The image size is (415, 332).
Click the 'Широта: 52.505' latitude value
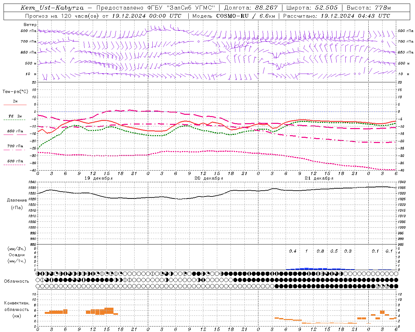tap(312, 8)
